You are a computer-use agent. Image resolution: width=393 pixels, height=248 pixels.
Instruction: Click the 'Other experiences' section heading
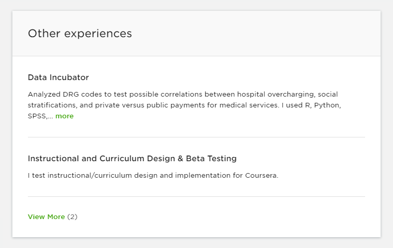[x=80, y=34]
